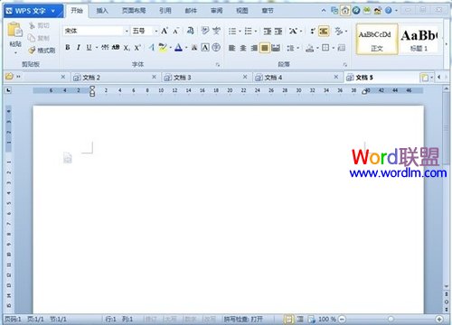Click the line spacing icon
This screenshot has height=325, width=452.
pyautogui.click(x=290, y=48)
